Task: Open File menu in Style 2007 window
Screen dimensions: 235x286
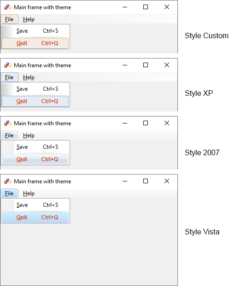Action: tap(9, 135)
